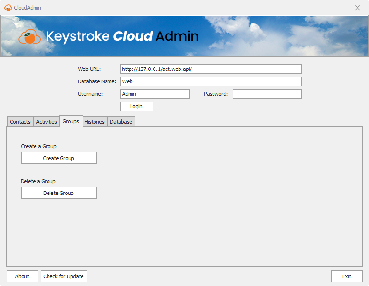This screenshot has height=286, width=369.
Task: Click the Create Group button
Action: pos(59,158)
